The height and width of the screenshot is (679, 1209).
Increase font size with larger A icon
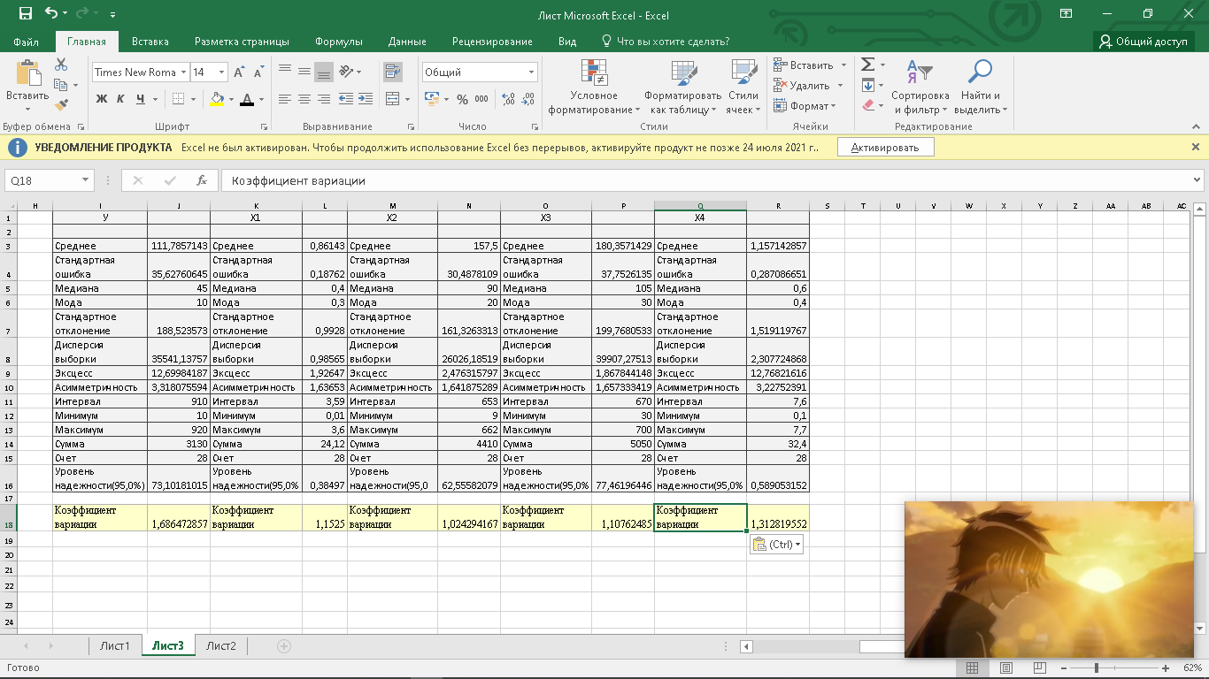(x=241, y=72)
